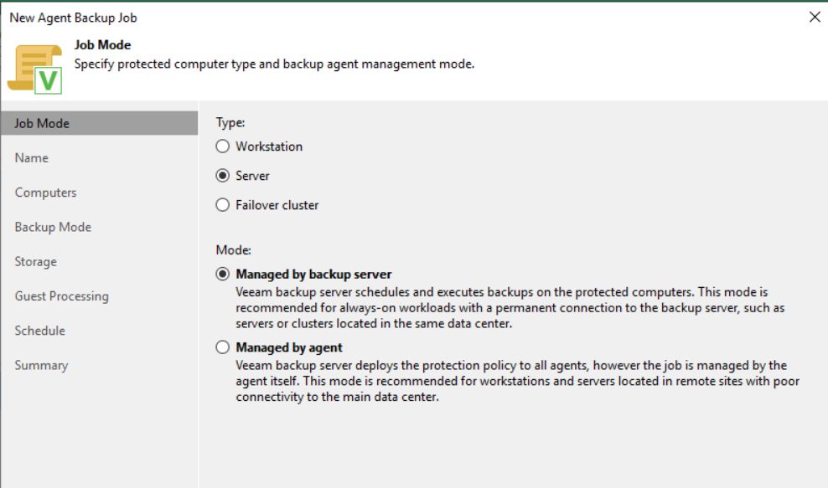Close the New Agent Backup Job dialog
828x488 pixels.
tap(814, 17)
